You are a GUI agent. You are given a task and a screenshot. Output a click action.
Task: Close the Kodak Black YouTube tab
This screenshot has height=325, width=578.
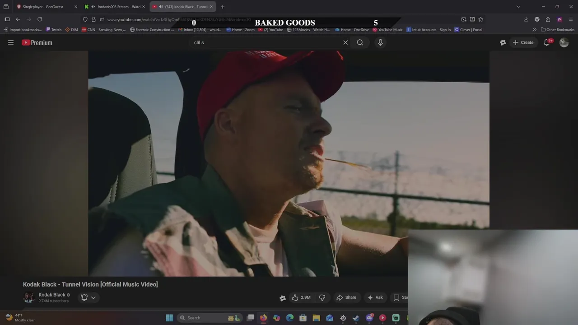[x=212, y=7]
